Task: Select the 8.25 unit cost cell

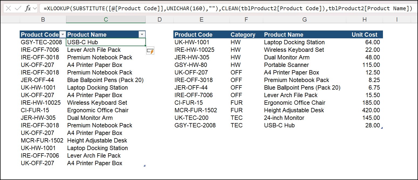Action: pyautogui.click(x=365, y=80)
